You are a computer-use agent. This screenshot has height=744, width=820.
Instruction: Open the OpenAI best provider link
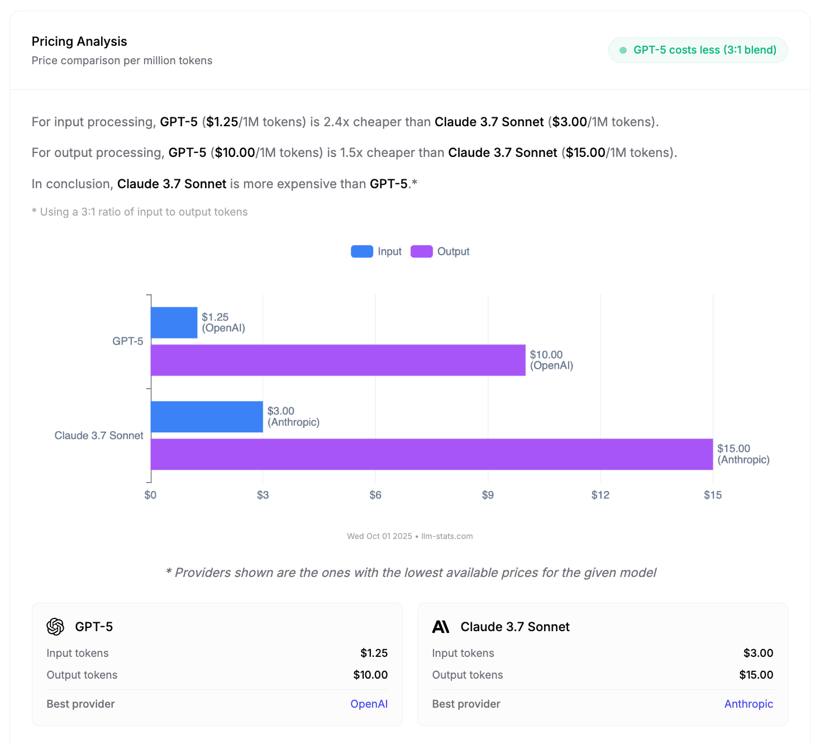[x=369, y=704]
